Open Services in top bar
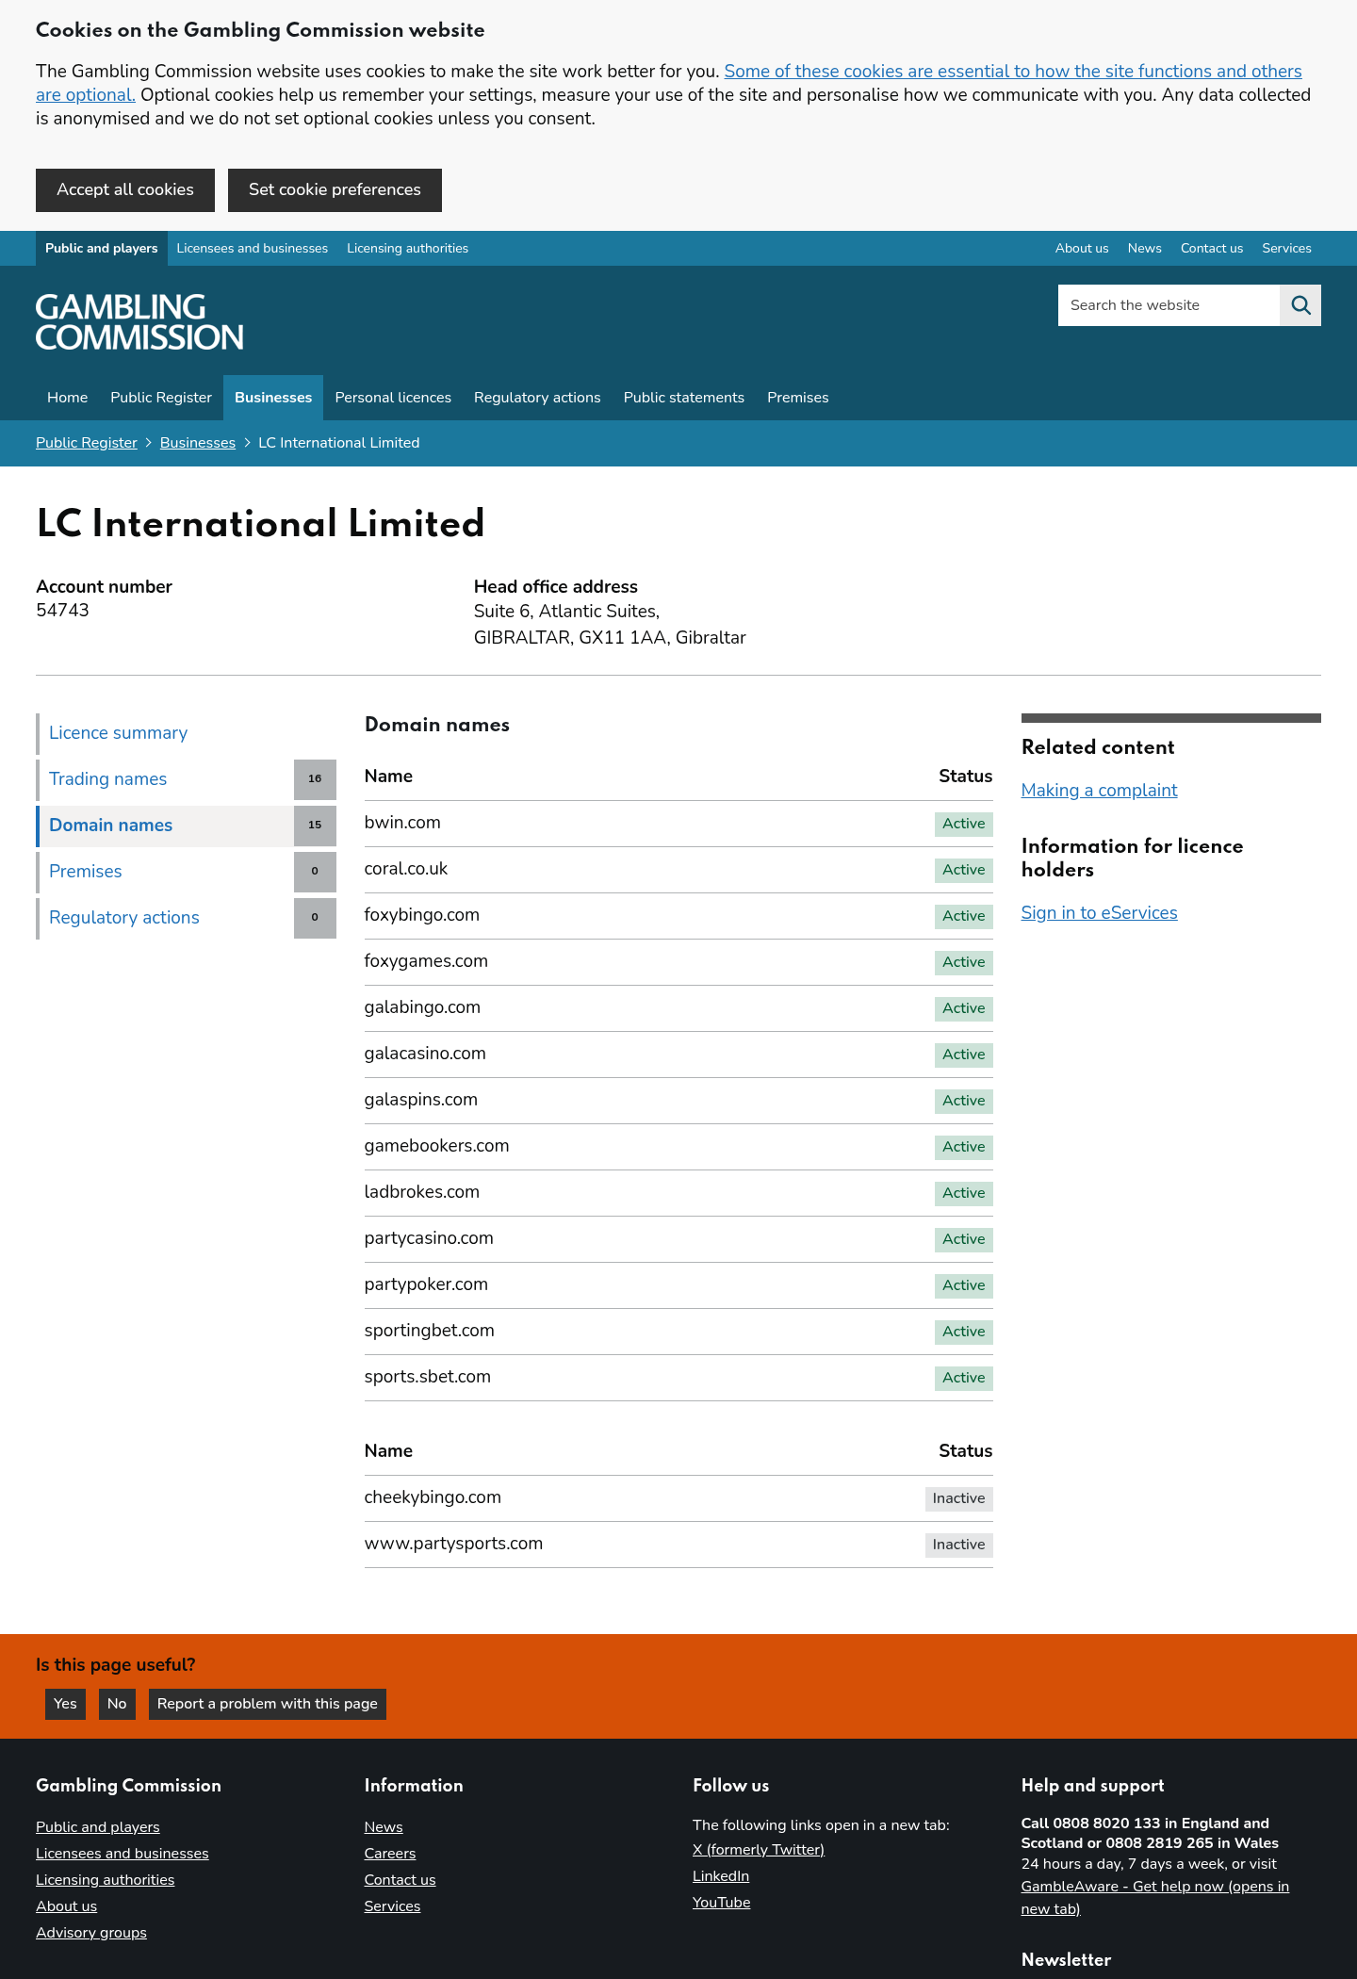Screen dimensions: 1357x1979 [x=1286, y=249]
